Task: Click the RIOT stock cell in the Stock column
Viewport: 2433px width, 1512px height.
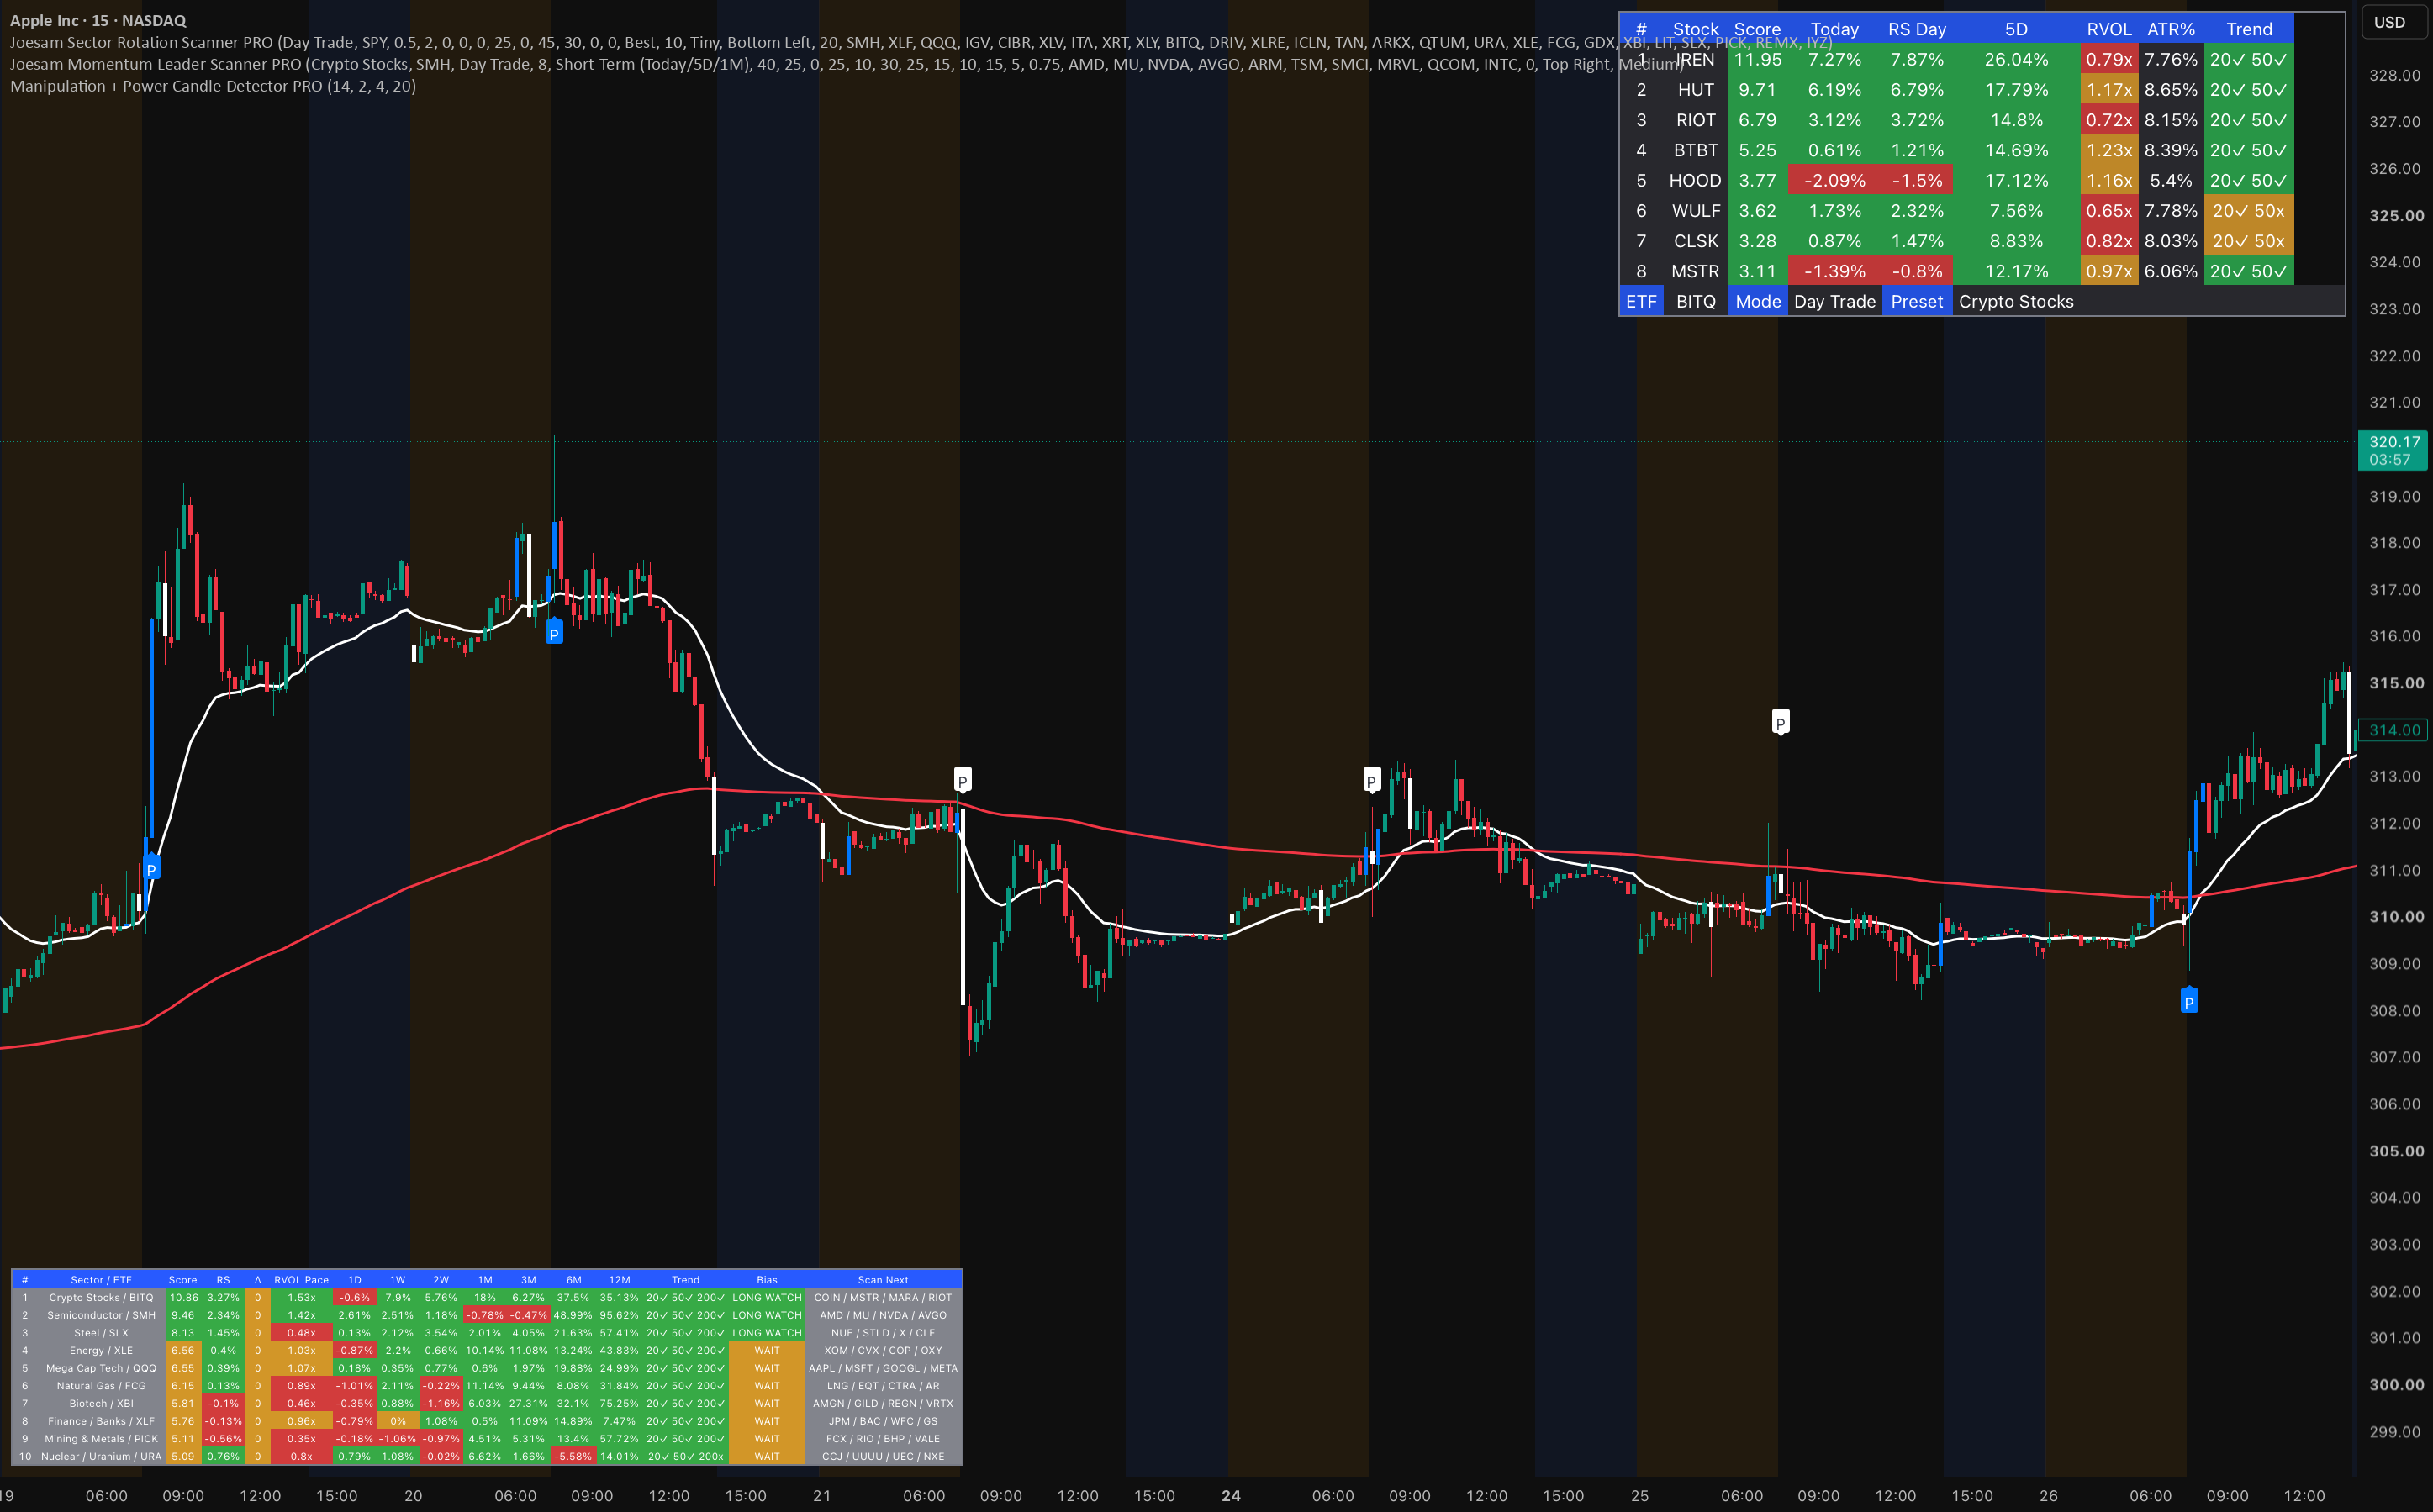Action: click(x=1696, y=120)
